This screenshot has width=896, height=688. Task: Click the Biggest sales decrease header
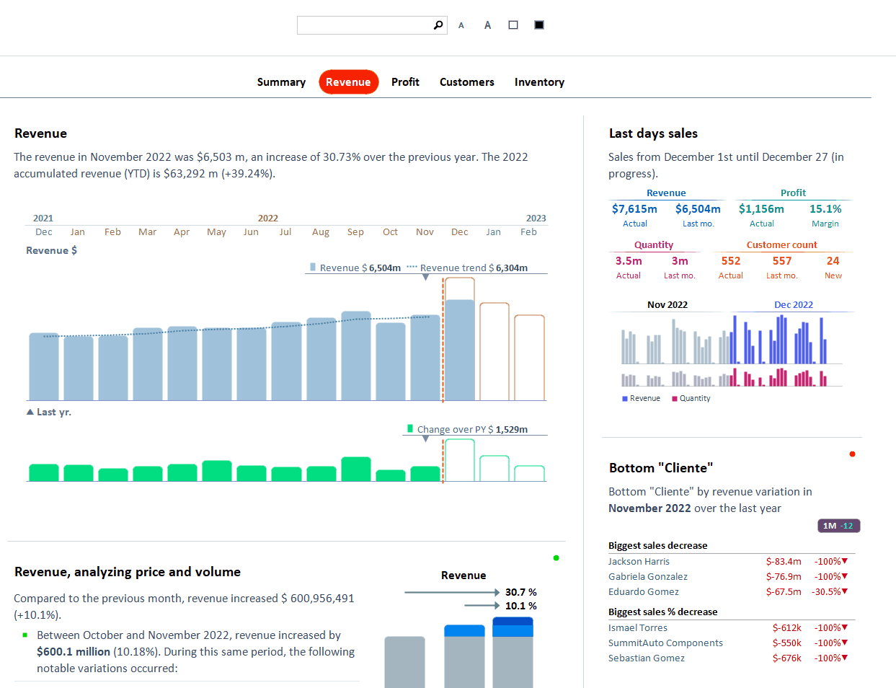click(x=657, y=545)
